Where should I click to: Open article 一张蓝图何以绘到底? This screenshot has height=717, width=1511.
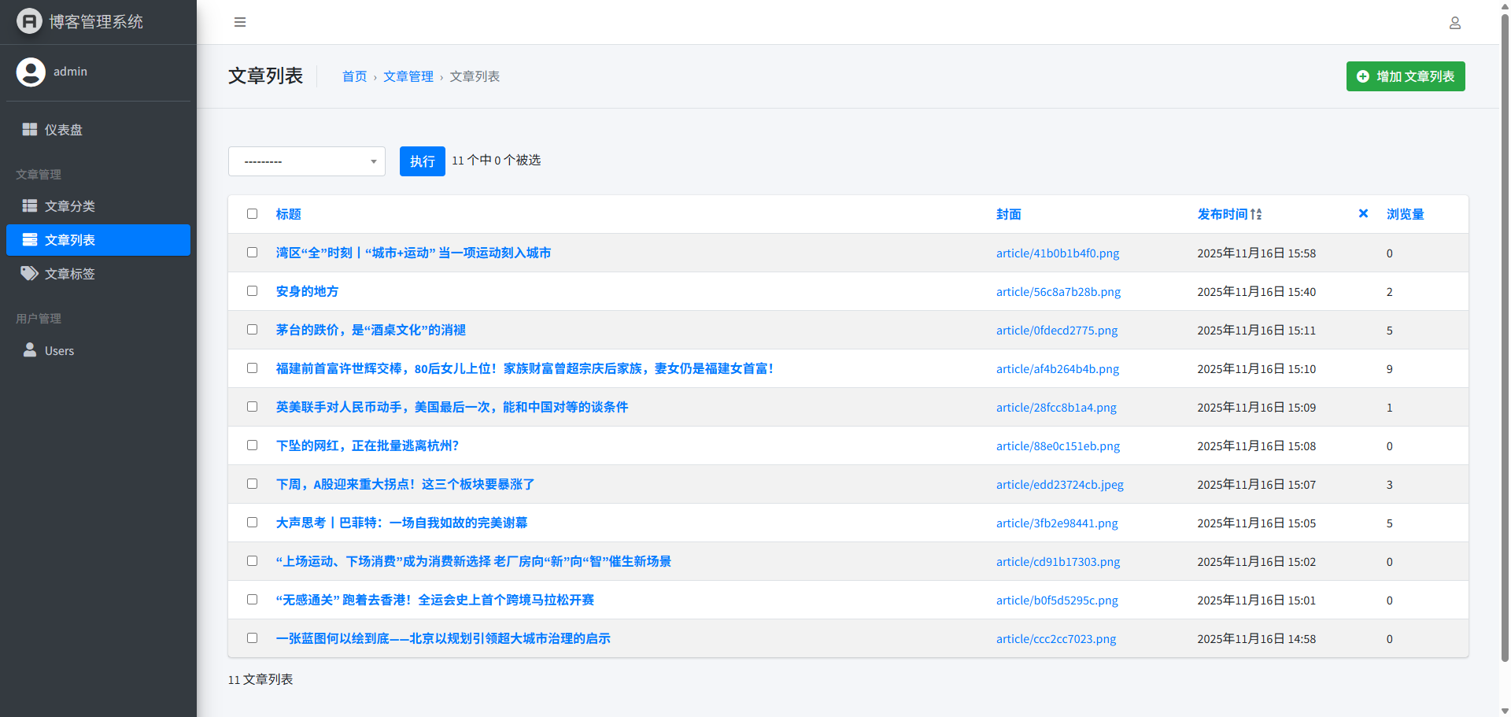(444, 638)
